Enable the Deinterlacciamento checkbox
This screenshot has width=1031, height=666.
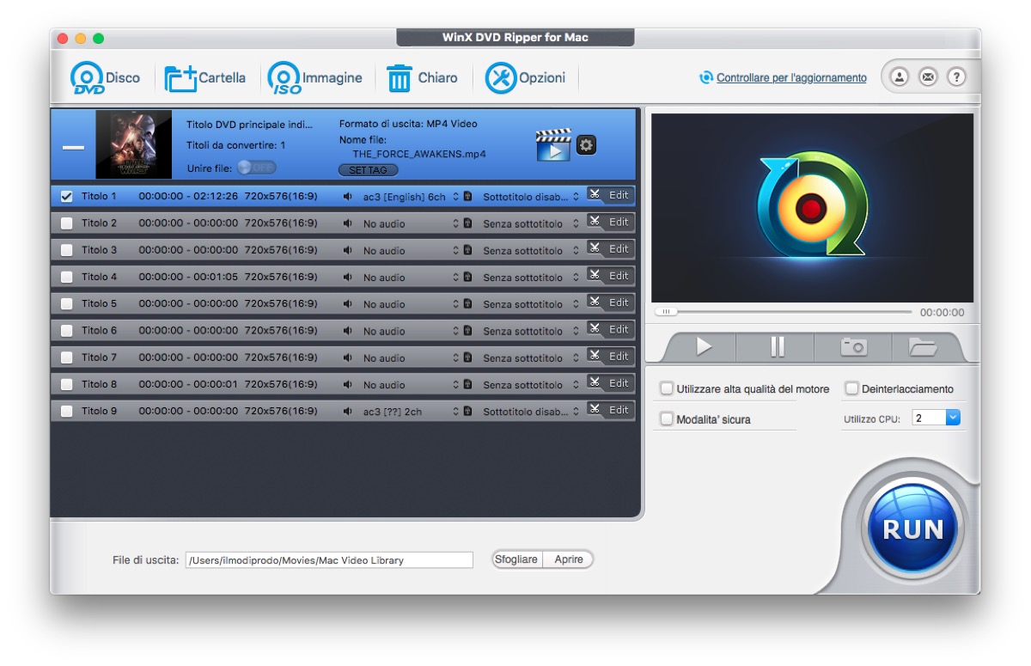coord(851,388)
